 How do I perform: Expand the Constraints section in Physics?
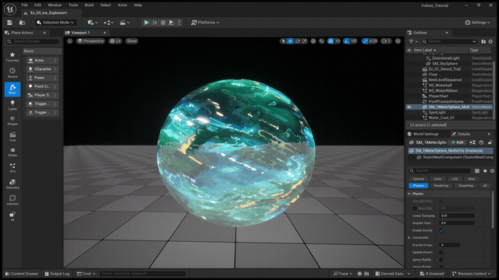(409, 238)
